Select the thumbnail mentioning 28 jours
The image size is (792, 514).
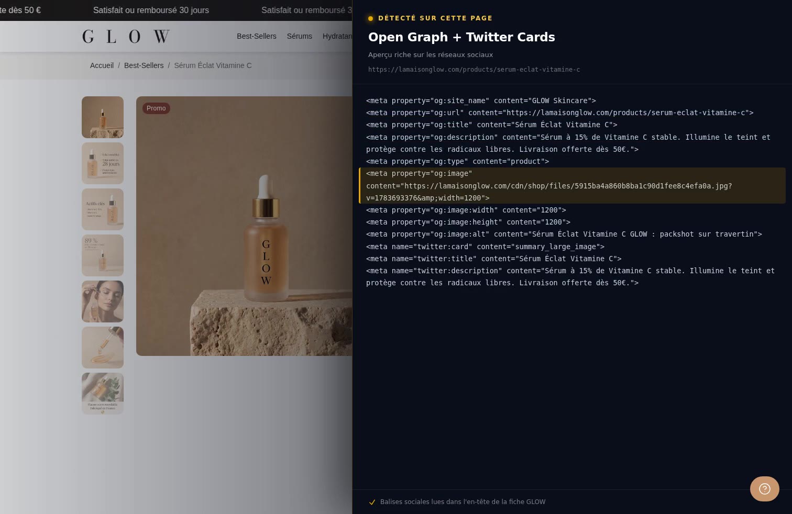(x=103, y=163)
